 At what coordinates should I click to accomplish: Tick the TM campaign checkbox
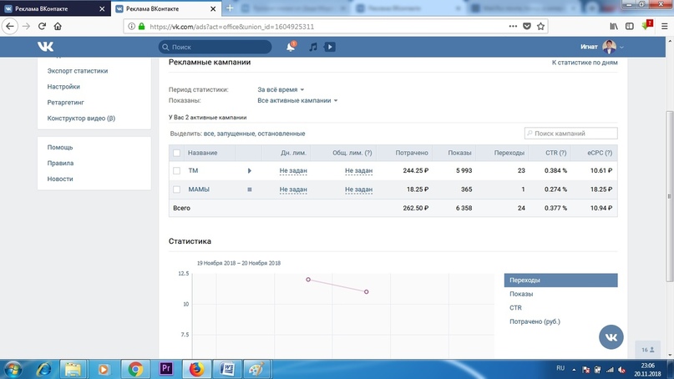click(177, 170)
